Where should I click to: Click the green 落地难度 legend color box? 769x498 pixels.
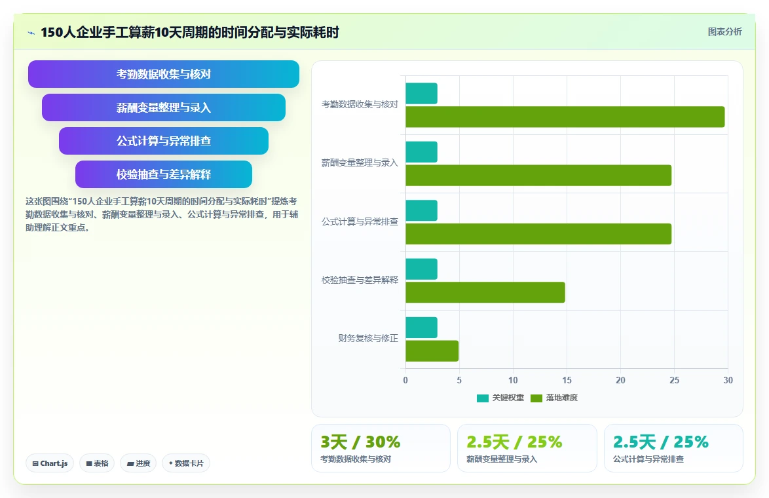point(536,398)
